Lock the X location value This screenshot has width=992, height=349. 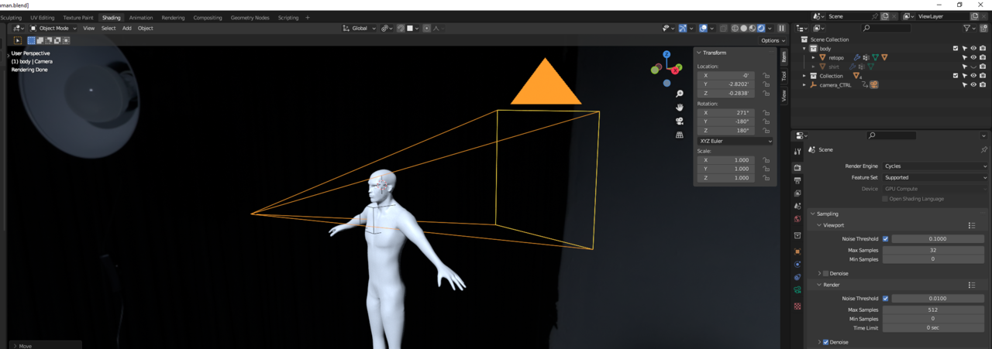tap(766, 76)
